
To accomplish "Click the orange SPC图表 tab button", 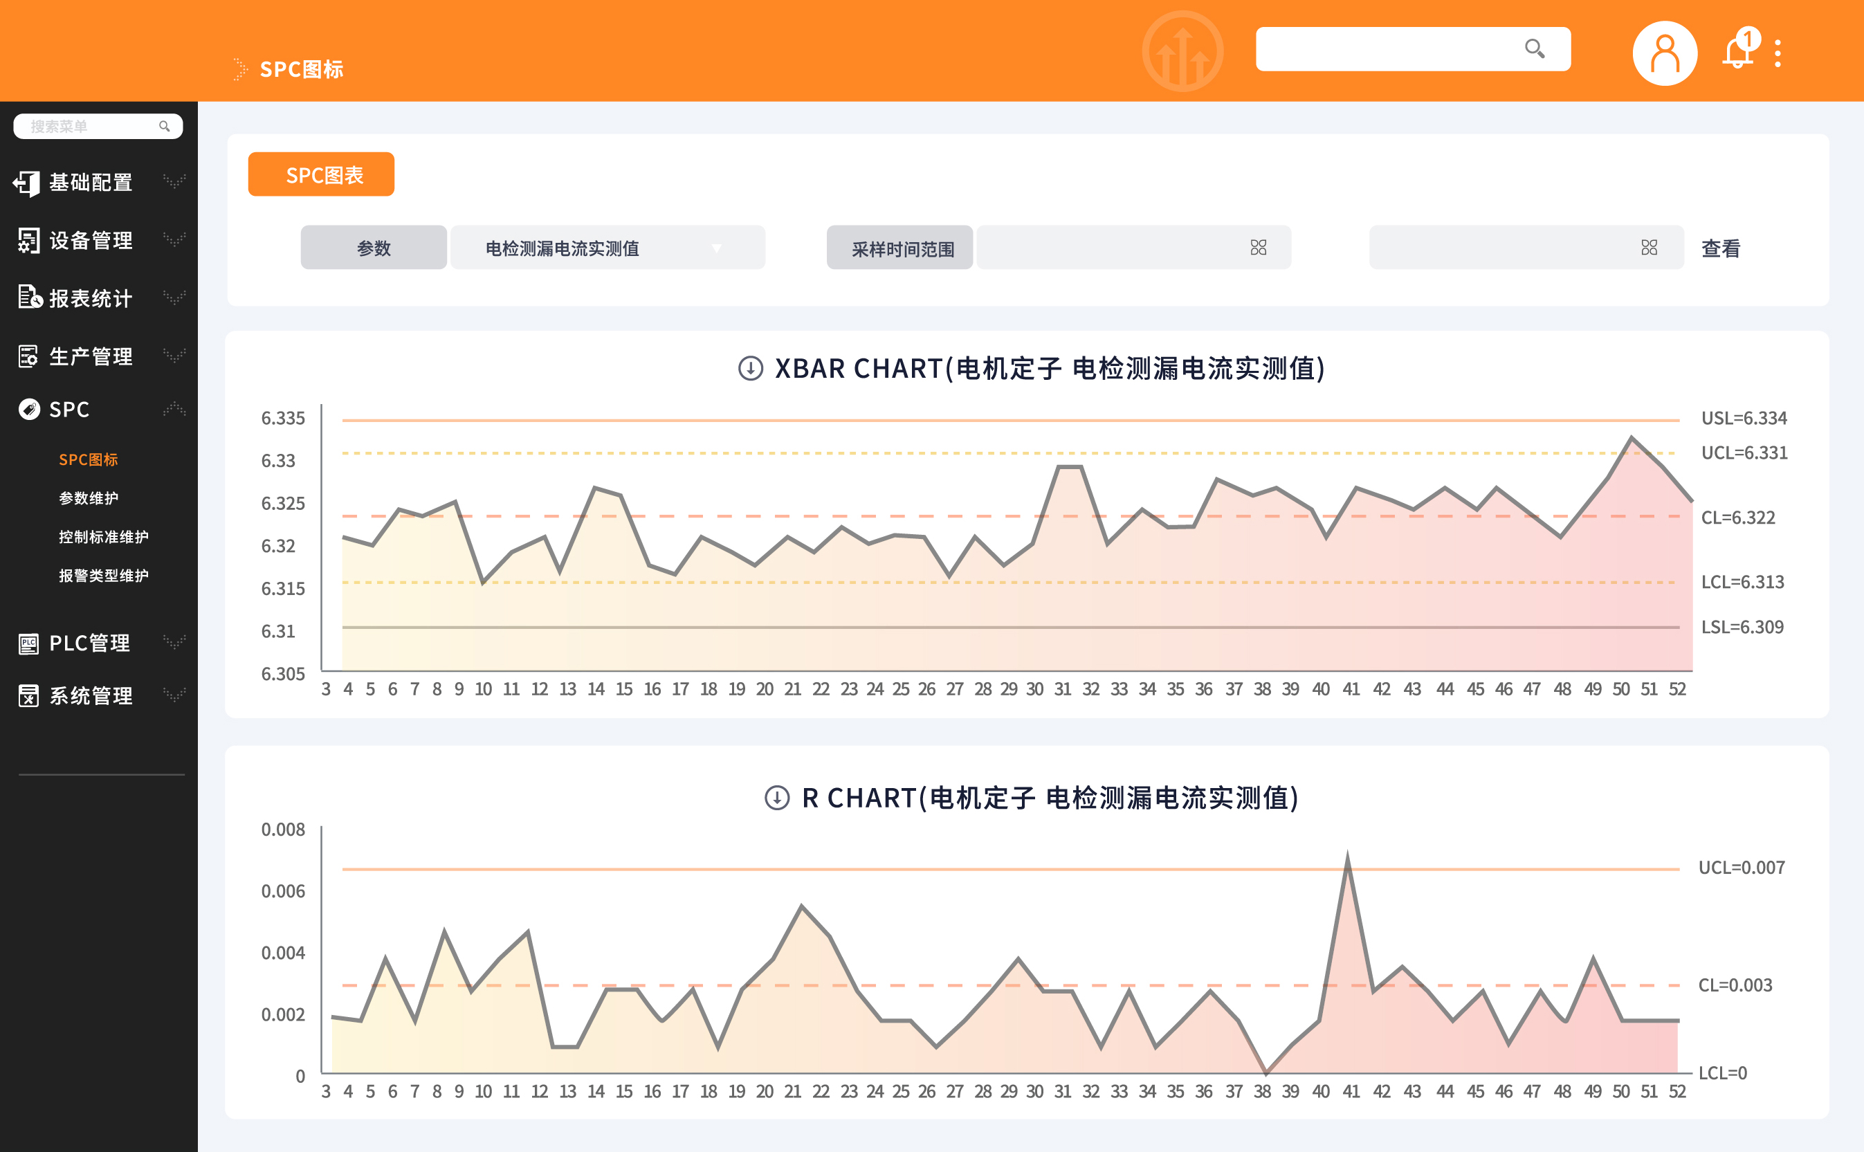I will (x=320, y=174).
